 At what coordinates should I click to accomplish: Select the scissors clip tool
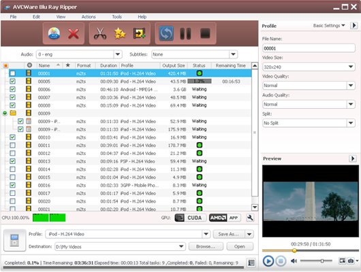100,33
